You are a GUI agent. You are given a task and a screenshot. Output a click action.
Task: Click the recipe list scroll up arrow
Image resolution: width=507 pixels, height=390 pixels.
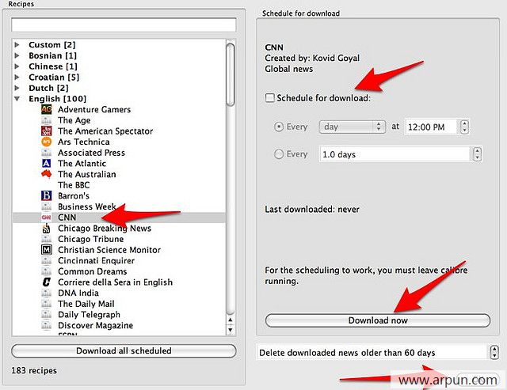pos(231,320)
